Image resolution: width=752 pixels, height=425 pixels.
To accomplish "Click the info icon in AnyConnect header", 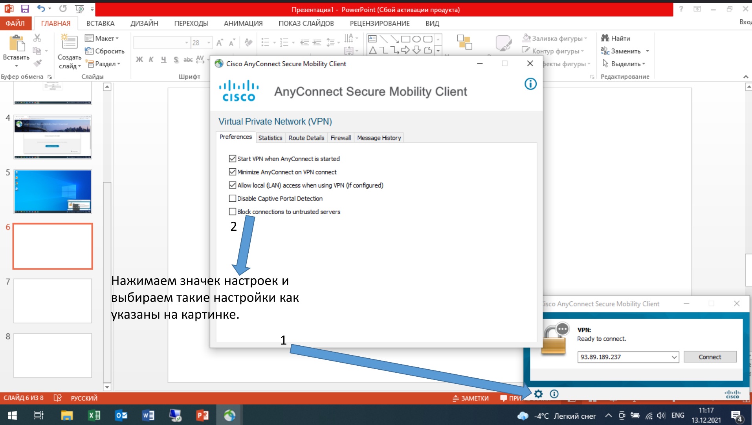I will coord(530,84).
